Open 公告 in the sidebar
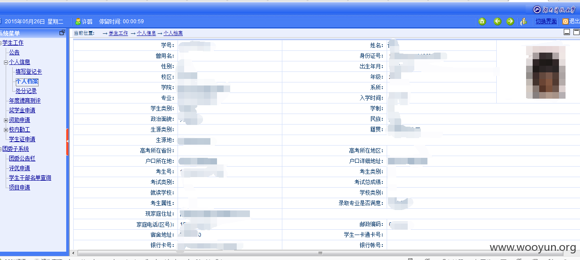Viewport: 580px width, 260px height. [14, 53]
